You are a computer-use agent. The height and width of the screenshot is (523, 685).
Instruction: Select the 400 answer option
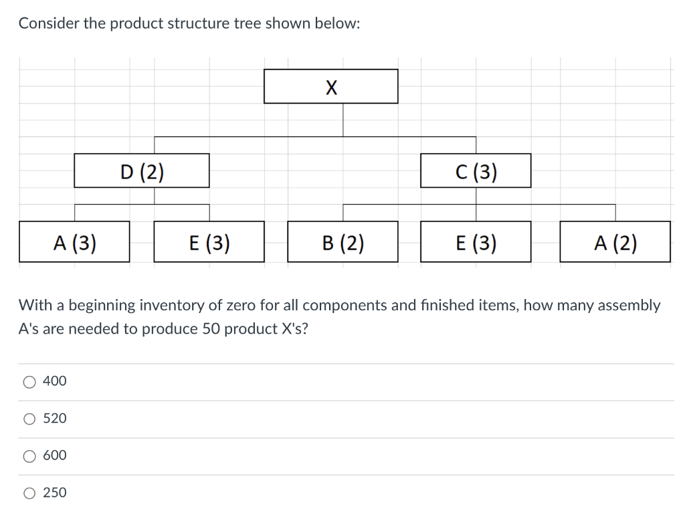(28, 381)
